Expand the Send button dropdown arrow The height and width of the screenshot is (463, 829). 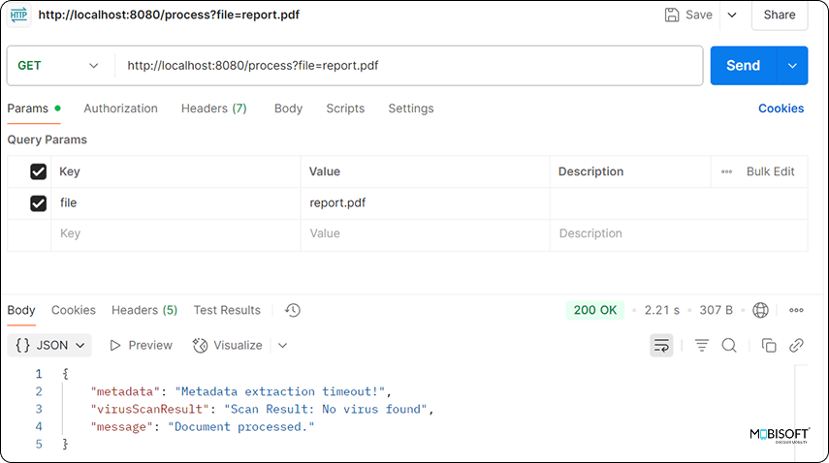[792, 66]
